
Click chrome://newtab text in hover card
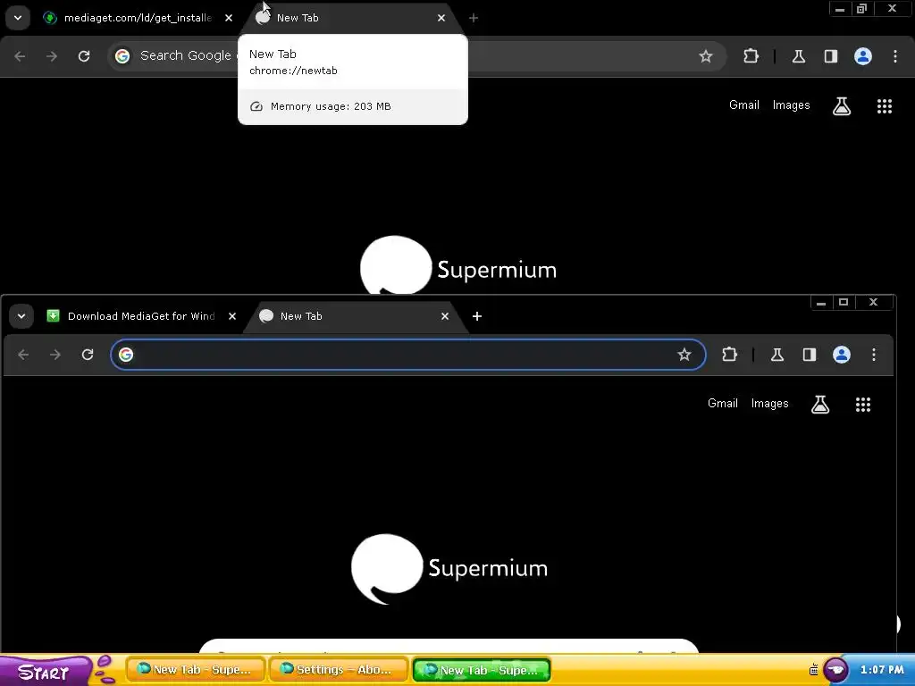coord(293,71)
